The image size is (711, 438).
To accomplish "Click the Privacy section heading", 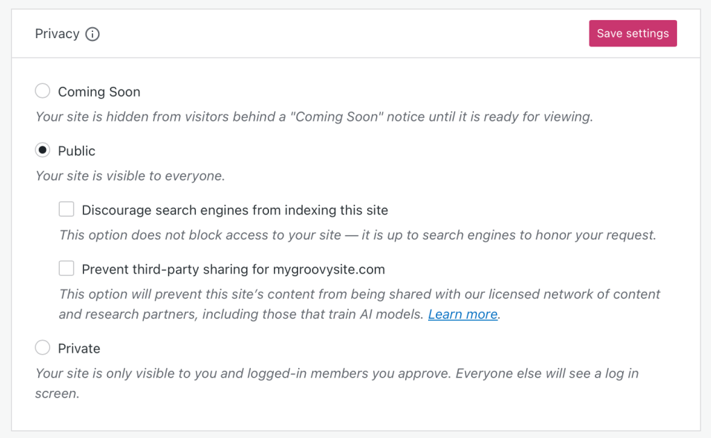I will click(57, 34).
